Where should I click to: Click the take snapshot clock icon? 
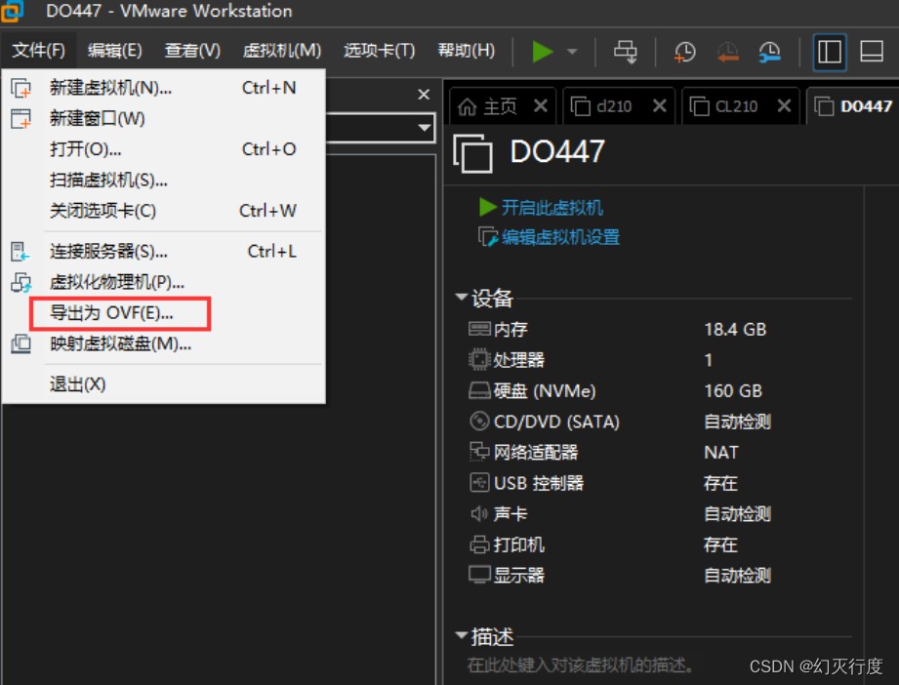(684, 52)
